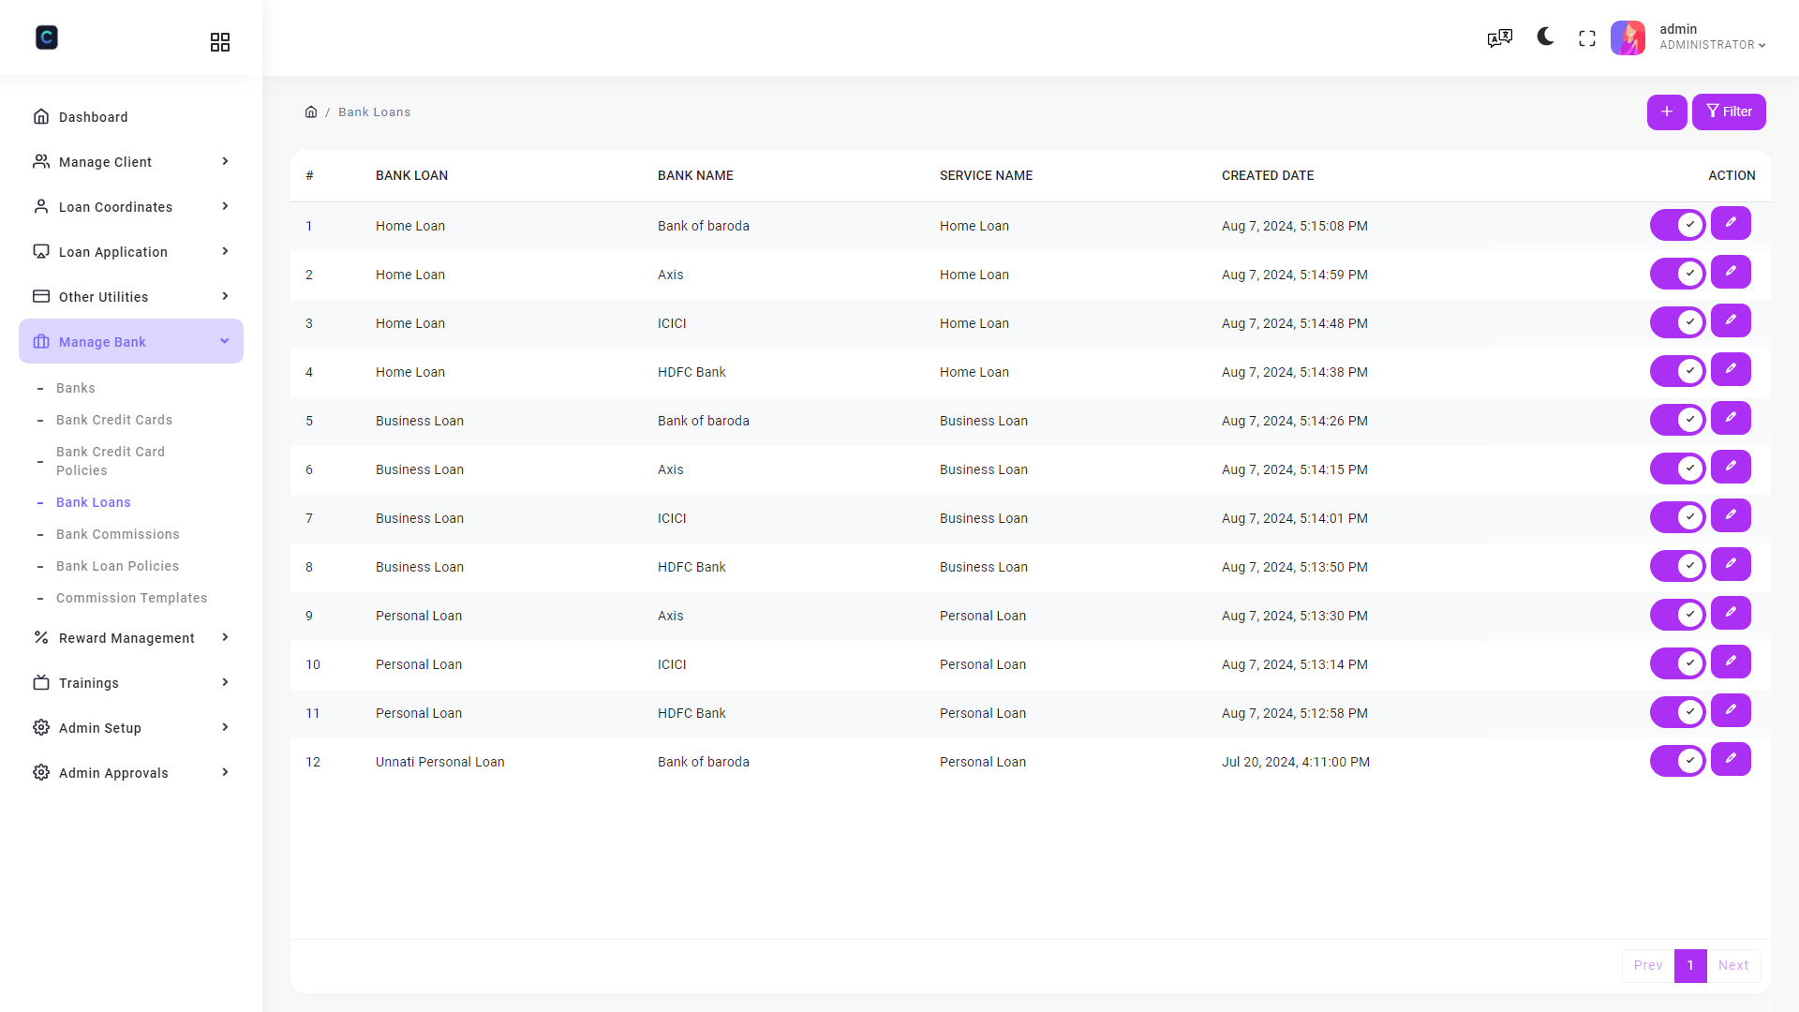
Task: Click the admin profile avatar
Action: click(x=1628, y=37)
